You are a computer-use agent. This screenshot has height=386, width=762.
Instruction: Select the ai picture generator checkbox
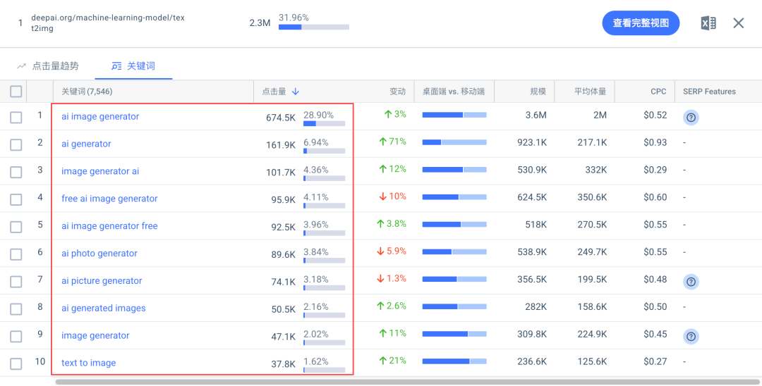pyautogui.click(x=16, y=282)
